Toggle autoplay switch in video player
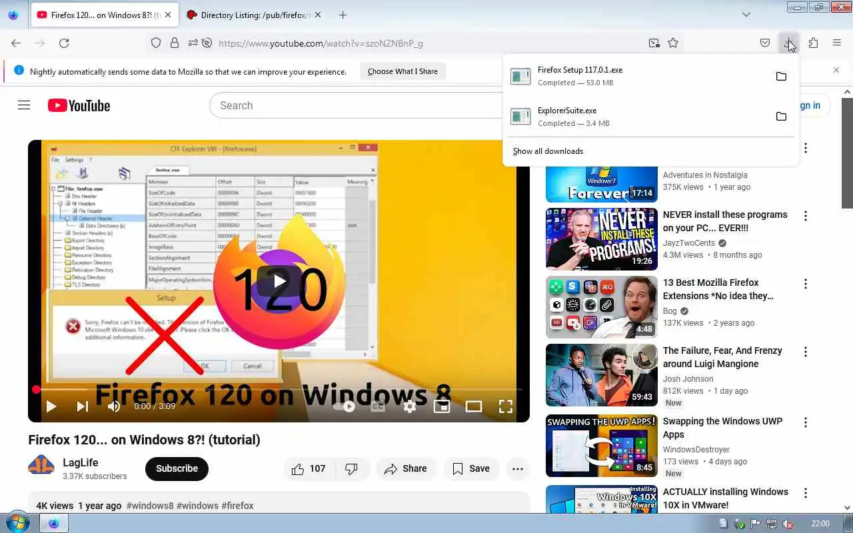This screenshot has height=533, width=853. point(346,406)
